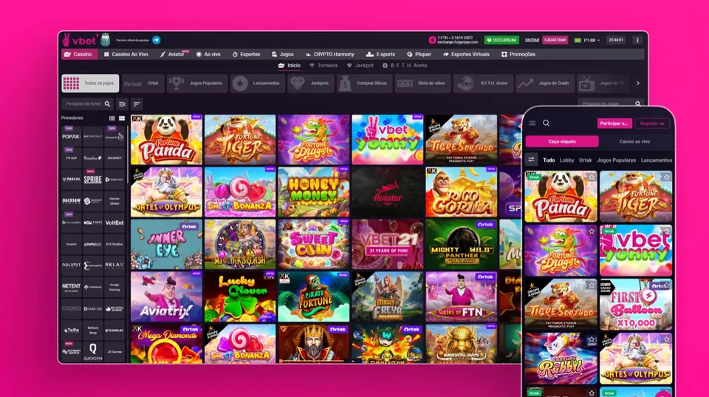
Task: Open the mobile filter sliders icon
Action: 531,160
